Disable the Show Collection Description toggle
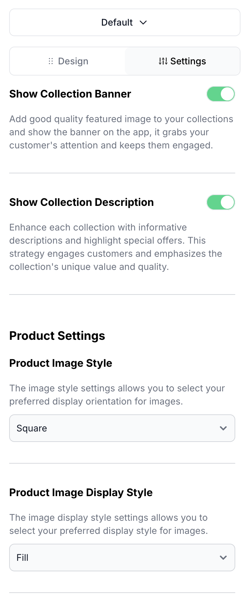249x614 pixels. click(x=220, y=202)
